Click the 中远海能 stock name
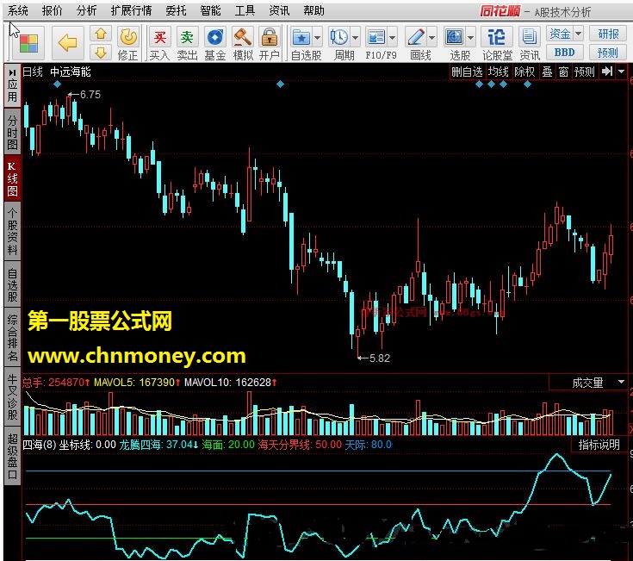633x561 pixels. 71,72
